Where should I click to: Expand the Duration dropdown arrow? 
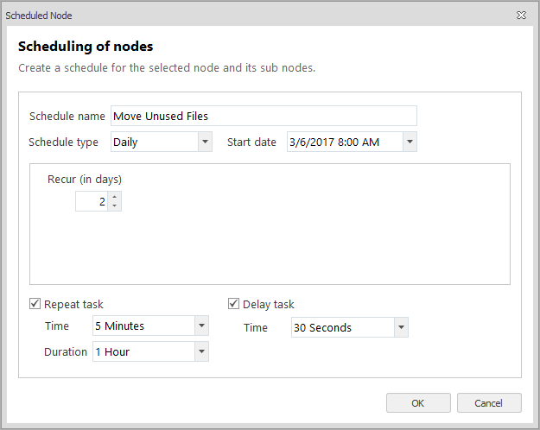(200, 351)
